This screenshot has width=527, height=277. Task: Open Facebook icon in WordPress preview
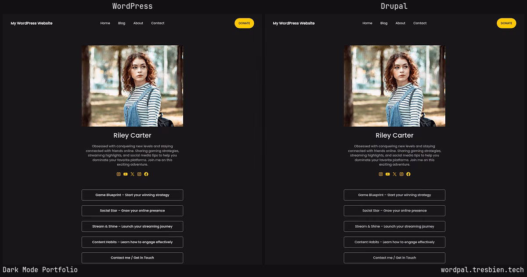point(146,174)
